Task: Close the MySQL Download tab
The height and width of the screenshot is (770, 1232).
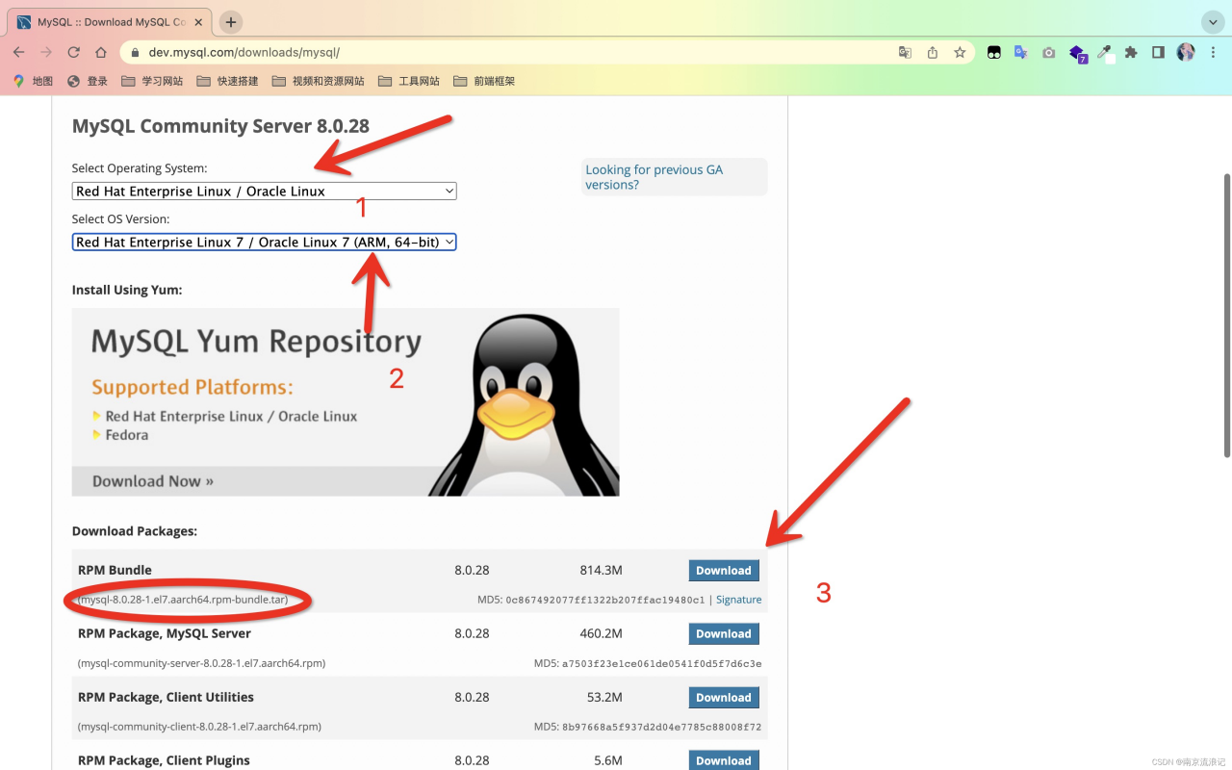Action: coord(200,22)
